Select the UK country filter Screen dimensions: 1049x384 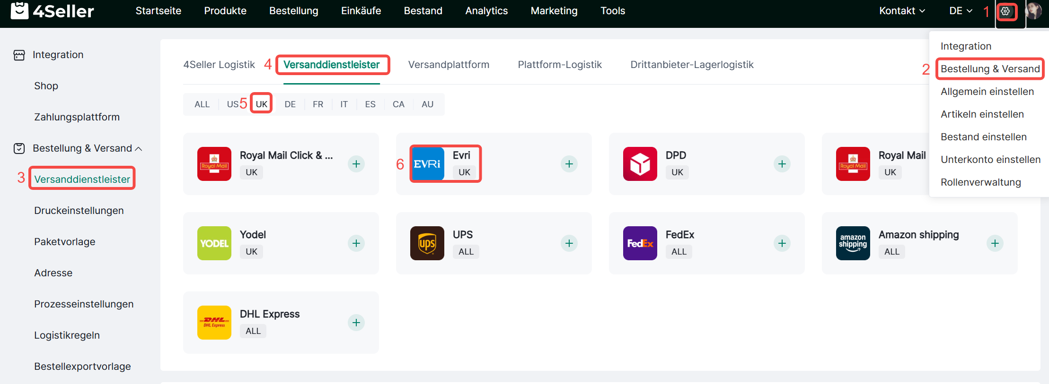point(261,104)
